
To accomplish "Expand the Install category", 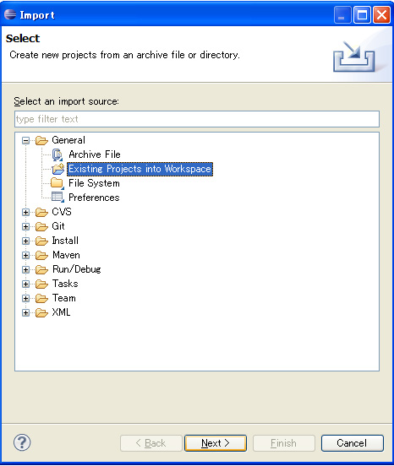I will point(26,241).
